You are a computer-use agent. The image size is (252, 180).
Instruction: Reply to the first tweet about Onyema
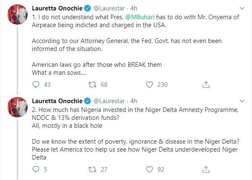pos(36,85)
